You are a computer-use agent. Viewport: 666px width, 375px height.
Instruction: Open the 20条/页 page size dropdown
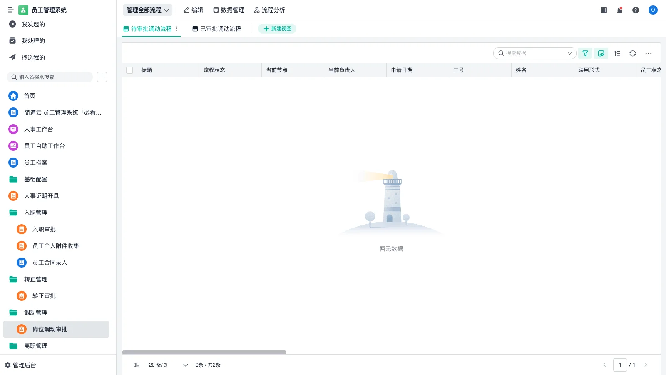pos(166,365)
